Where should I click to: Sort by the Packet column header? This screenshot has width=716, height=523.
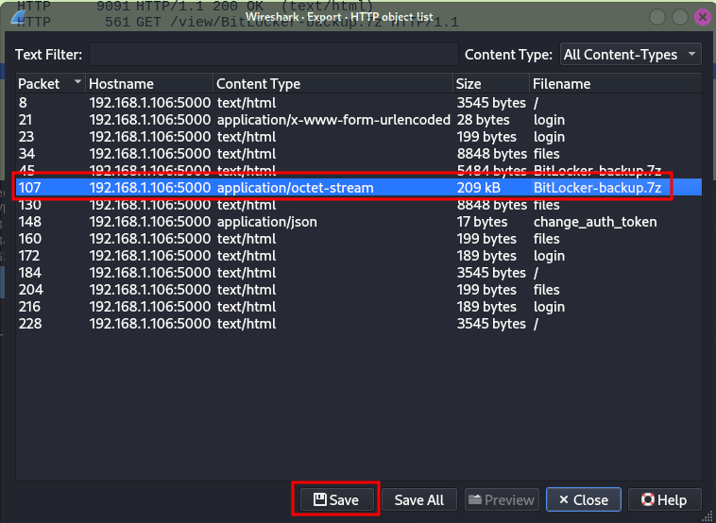[x=50, y=83]
